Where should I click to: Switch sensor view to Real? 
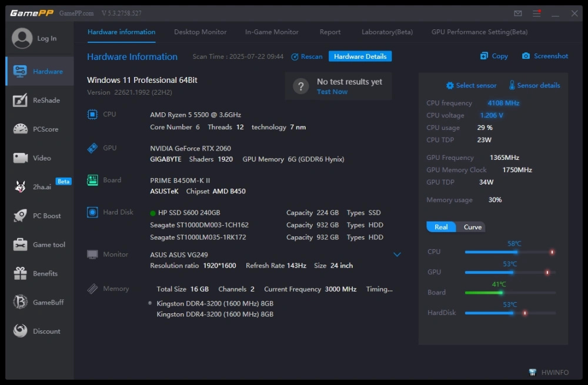(441, 227)
